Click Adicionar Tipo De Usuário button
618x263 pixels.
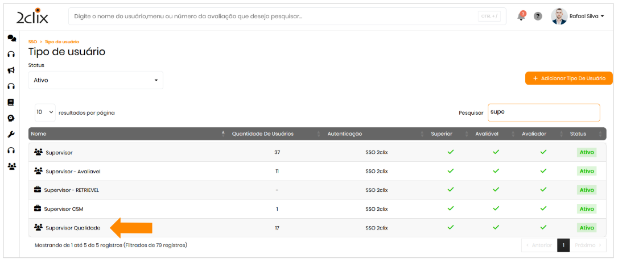568,78
